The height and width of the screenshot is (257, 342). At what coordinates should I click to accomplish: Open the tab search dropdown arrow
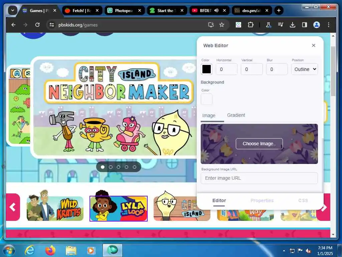13,10
